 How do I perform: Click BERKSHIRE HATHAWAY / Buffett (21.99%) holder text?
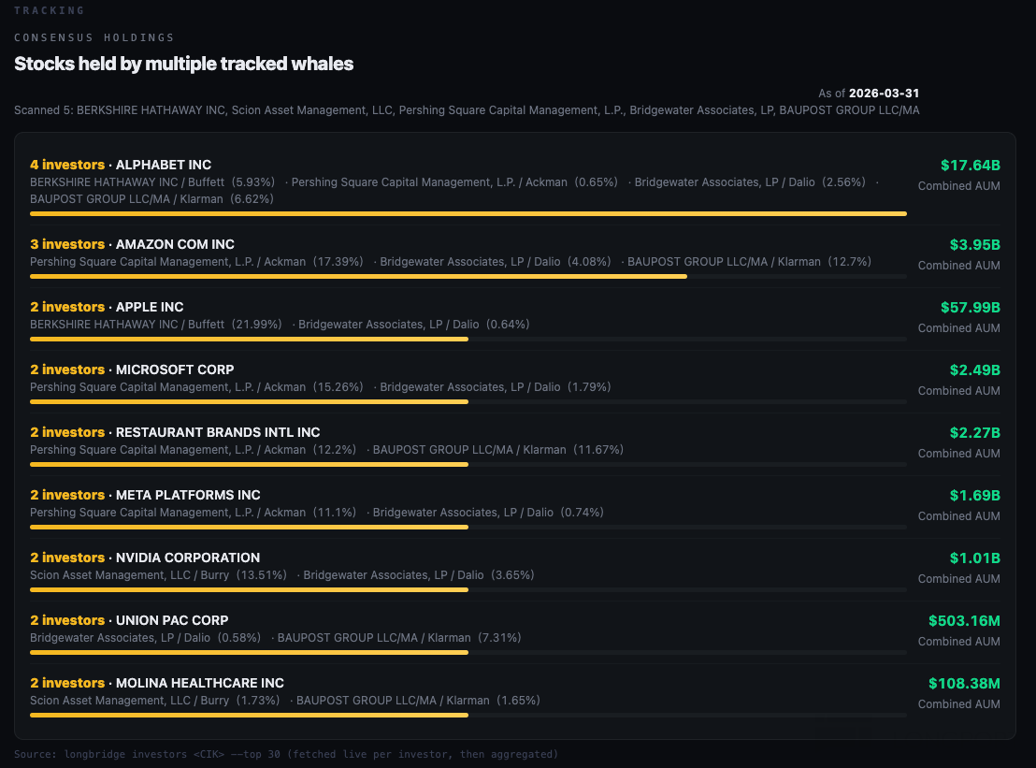pos(155,325)
